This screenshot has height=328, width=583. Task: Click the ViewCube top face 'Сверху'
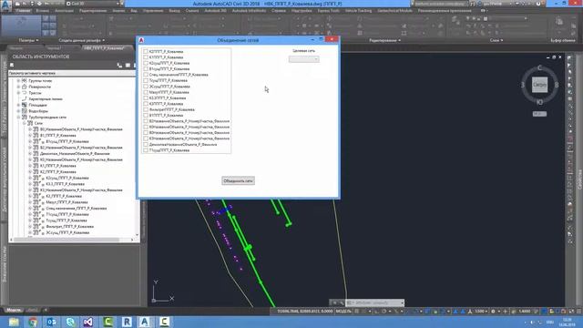pyautogui.click(x=539, y=85)
